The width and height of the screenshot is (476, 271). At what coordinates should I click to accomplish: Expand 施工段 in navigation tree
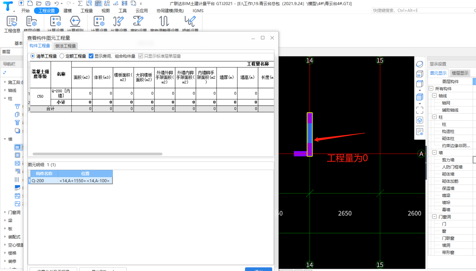coord(5,82)
